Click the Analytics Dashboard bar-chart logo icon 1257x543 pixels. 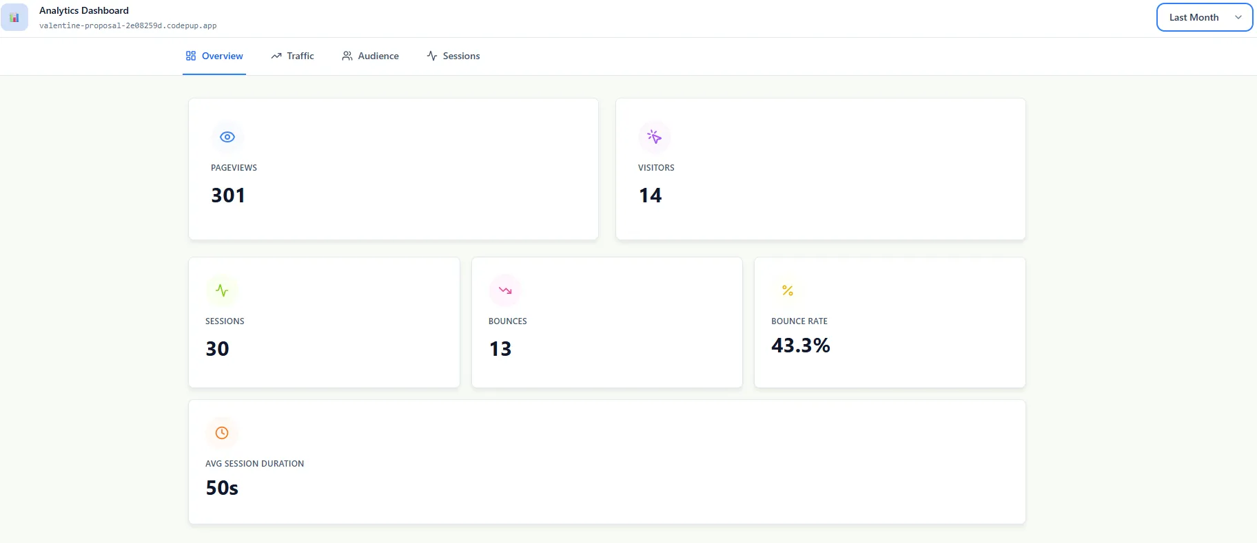pyautogui.click(x=14, y=17)
